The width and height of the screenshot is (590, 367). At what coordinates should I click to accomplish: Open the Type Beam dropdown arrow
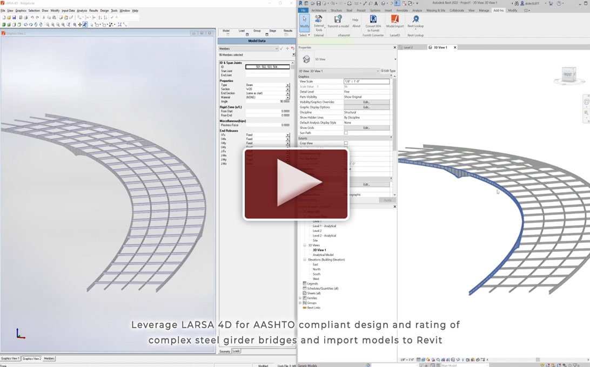(288, 85)
